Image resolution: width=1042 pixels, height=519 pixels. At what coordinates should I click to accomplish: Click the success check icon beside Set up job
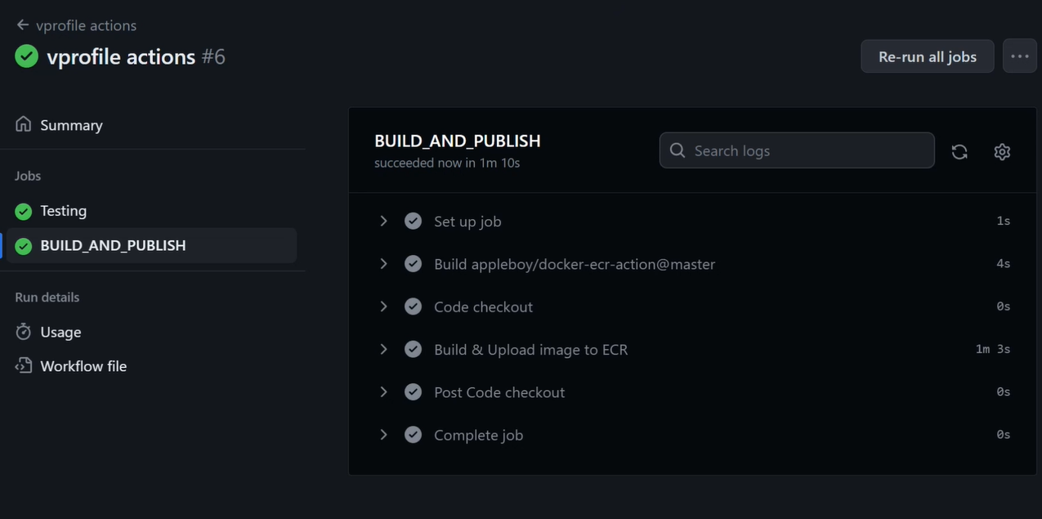(x=414, y=221)
